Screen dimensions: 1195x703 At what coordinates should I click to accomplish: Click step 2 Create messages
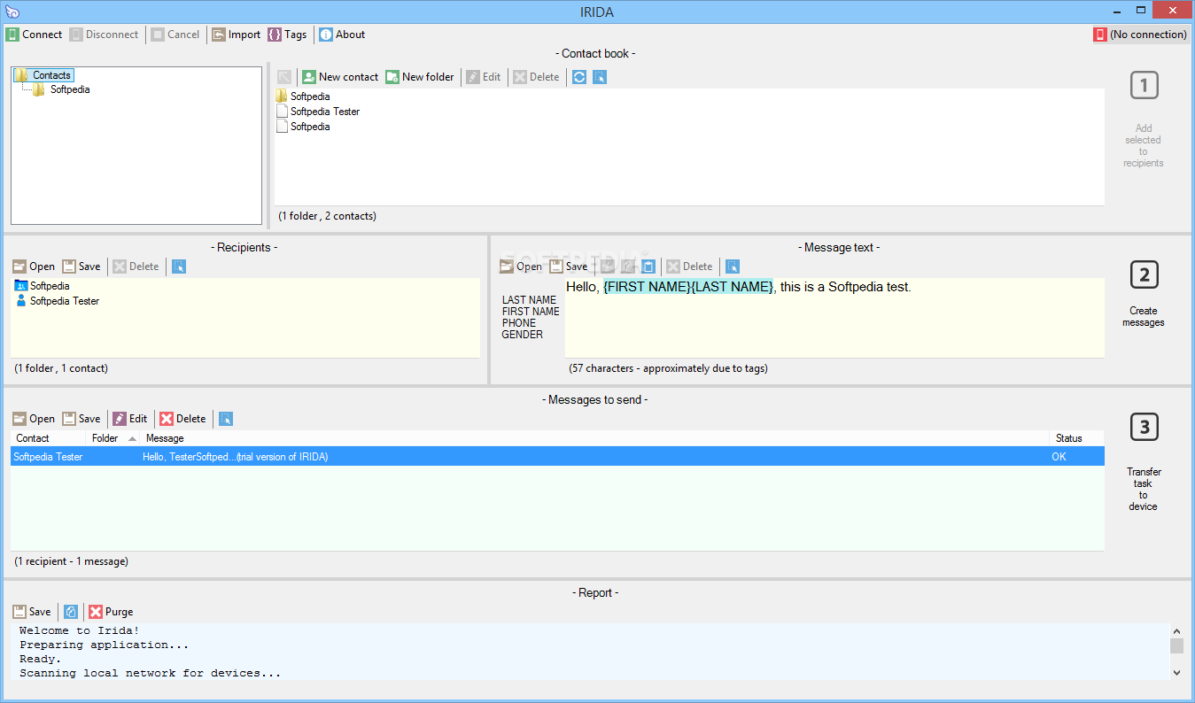coord(1144,295)
